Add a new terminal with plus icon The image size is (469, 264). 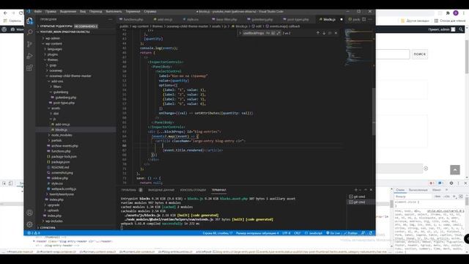click(x=355, y=190)
